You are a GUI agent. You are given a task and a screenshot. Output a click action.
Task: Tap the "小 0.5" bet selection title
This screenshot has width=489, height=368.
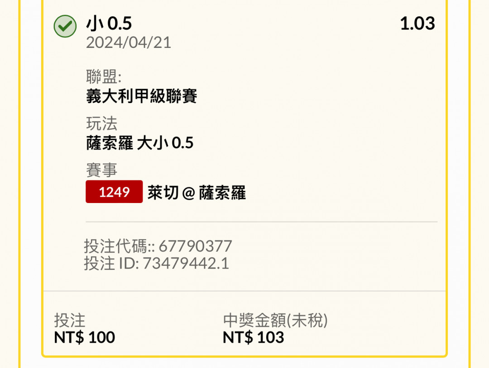point(109,24)
